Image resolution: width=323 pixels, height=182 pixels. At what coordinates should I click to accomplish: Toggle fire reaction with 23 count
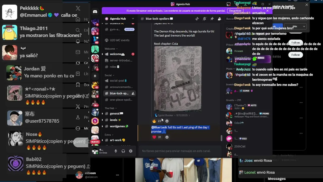pos(157,121)
